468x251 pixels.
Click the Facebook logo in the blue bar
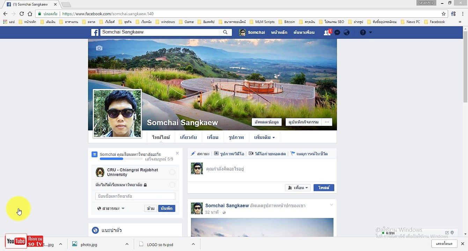(x=95, y=32)
